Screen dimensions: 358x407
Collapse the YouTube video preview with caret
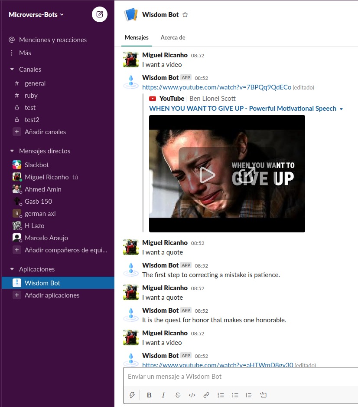tap(341, 109)
